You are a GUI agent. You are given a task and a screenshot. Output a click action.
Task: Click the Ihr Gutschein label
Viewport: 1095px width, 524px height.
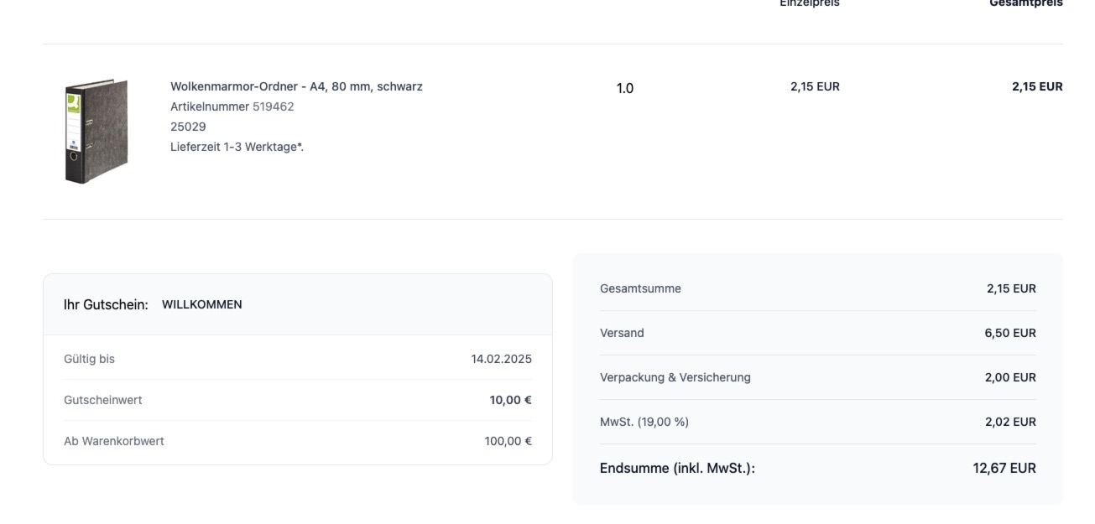click(x=106, y=304)
